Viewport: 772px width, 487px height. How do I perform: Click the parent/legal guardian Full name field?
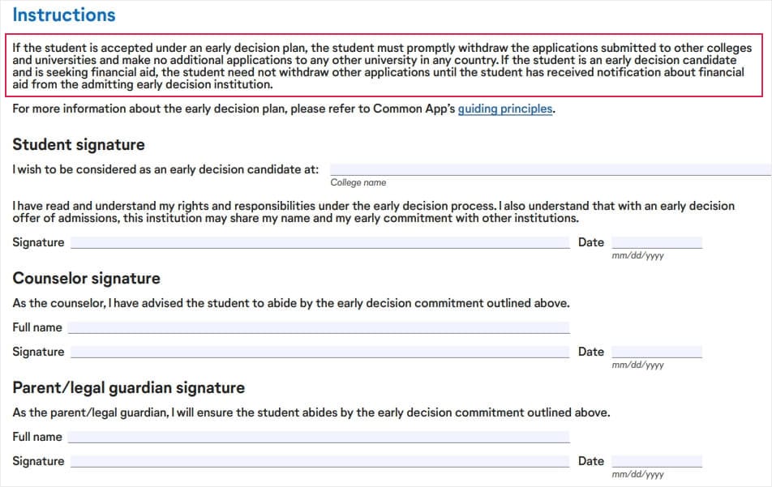318,437
